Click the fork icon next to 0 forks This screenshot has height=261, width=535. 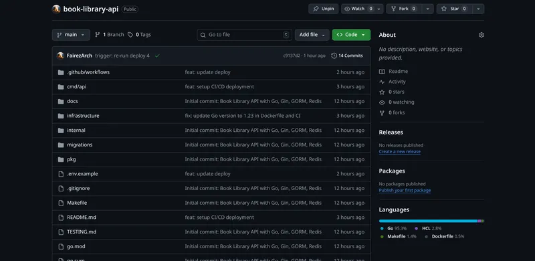click(382, 112)
